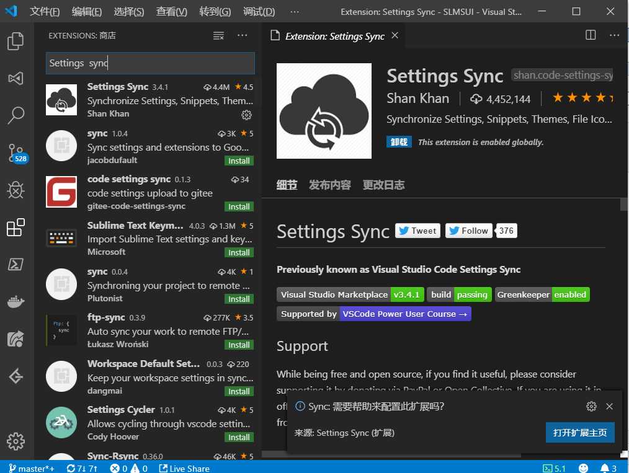This screenshot has width=629, height=473.
Task: Click publisher name Shan Khan link
Action: point(417,98)
